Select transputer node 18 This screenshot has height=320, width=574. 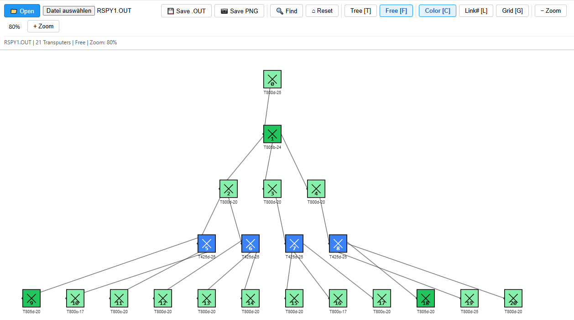click(426, 298)
